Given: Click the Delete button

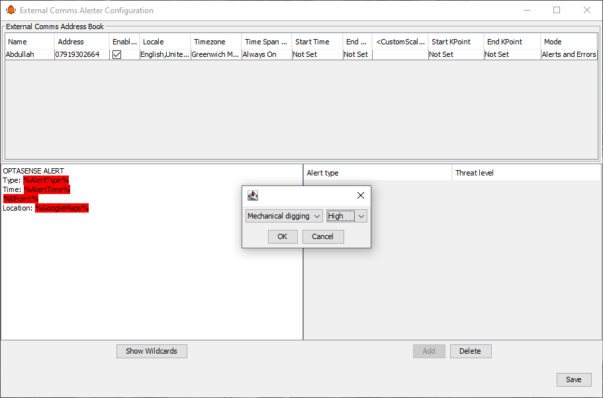Looking at the screenshot, I should tap(470, 351).
